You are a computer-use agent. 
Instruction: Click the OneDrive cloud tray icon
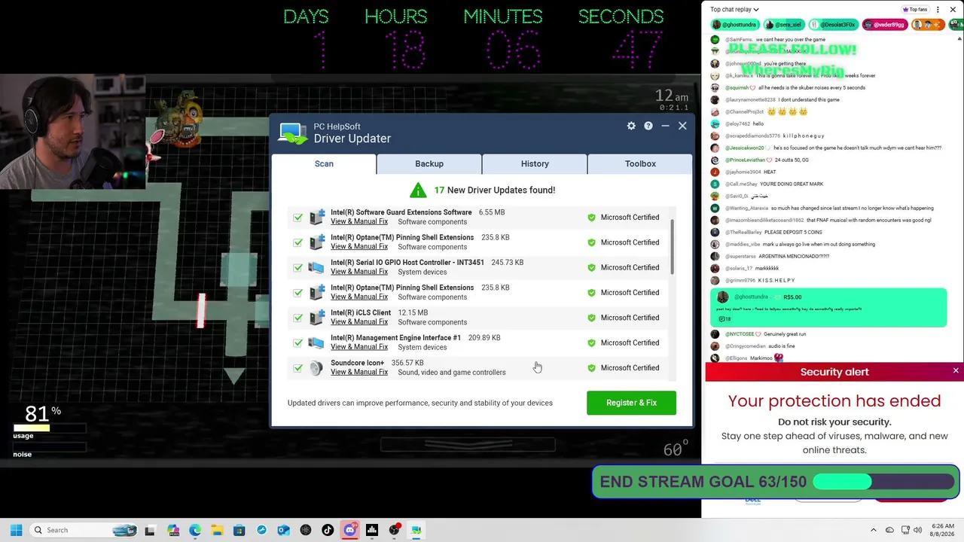pyautogui.click(x=889, y=530)
